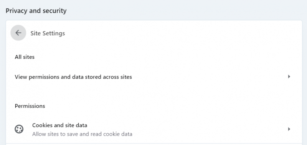This screenshot has width=307, height=145.
Task: Open Cookies and site data settings
Action: tap(154, 129)
